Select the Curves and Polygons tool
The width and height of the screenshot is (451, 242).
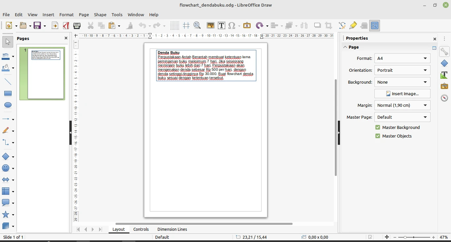[x=6, y=131]
